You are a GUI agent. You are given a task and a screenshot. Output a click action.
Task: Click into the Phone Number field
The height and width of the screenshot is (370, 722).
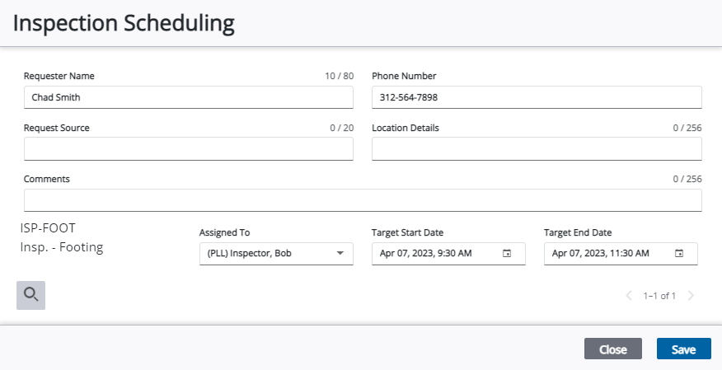click(x=536, y=97)
